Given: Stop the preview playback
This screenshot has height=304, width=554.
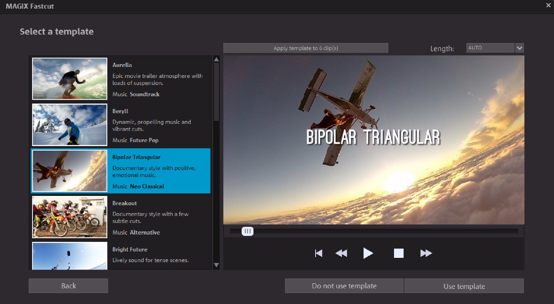Looking at the screenshot, I should click(x=399, y=253).
